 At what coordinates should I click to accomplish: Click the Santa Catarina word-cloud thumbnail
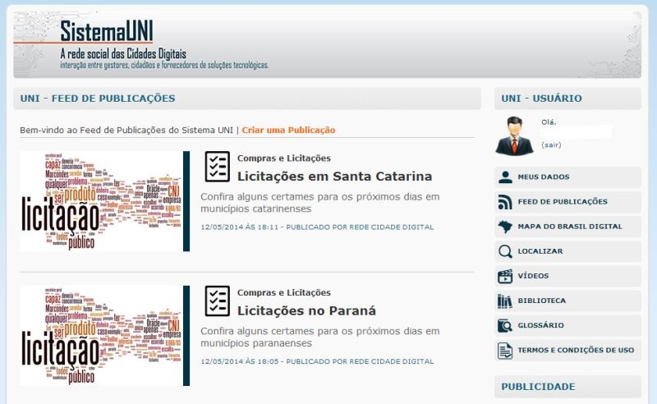[x=105, y=201]
